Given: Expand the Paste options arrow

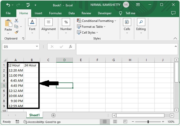Looking at the screenshot, I should [x=8, y=33].
